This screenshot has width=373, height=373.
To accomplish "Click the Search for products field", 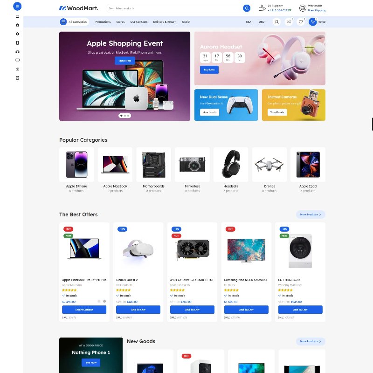I will click(x=173, y=8).
